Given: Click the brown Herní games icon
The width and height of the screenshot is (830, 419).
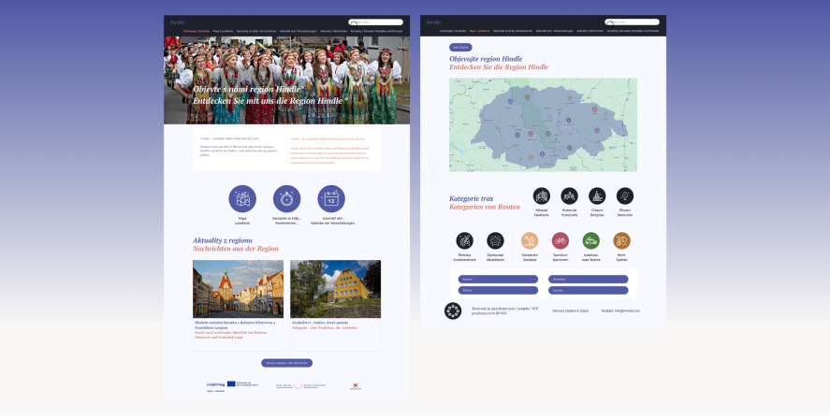Looking at the screenshot, I should (x=621, y=240).
